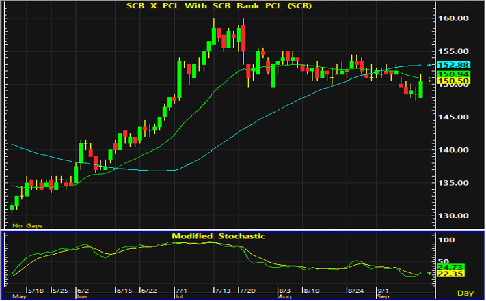Screen dimensions: 486x301
Task: Click the 130.00 price axis label
Action: point(453,216)
